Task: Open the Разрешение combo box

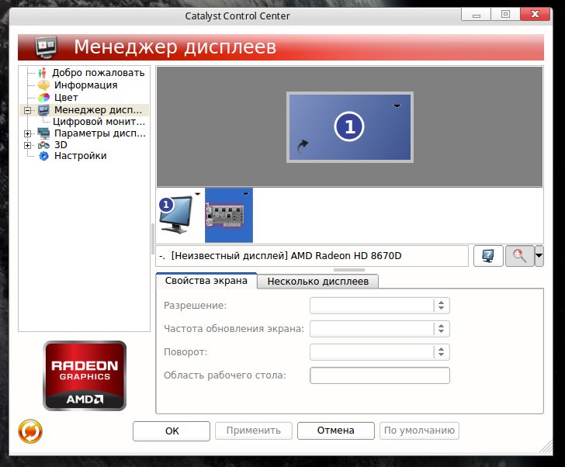Action: [380, 306]
